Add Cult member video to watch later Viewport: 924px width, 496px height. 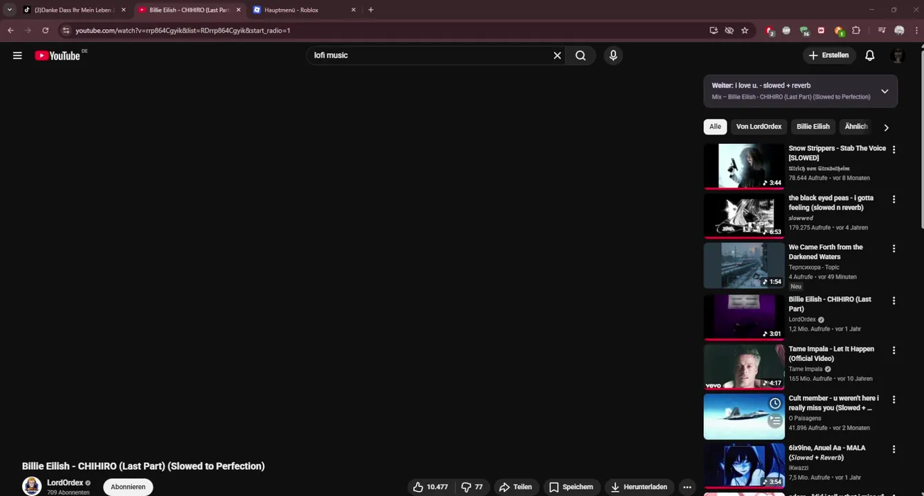775,404
